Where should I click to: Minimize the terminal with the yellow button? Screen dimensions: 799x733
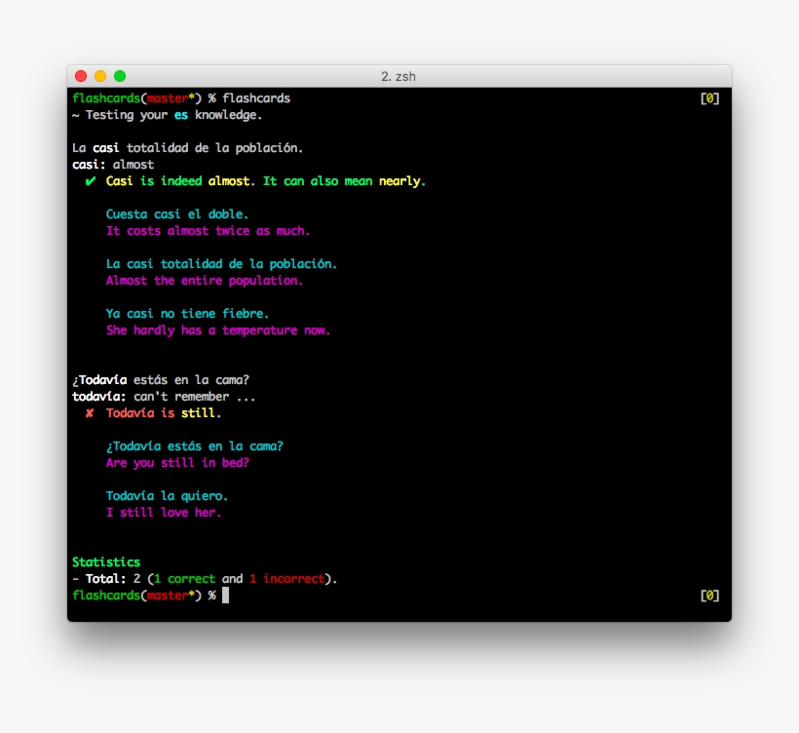(100, 76)
